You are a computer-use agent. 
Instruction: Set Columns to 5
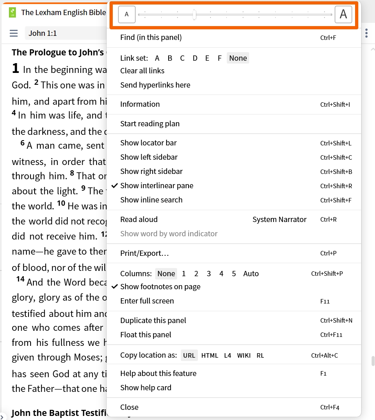click(234, 273)
